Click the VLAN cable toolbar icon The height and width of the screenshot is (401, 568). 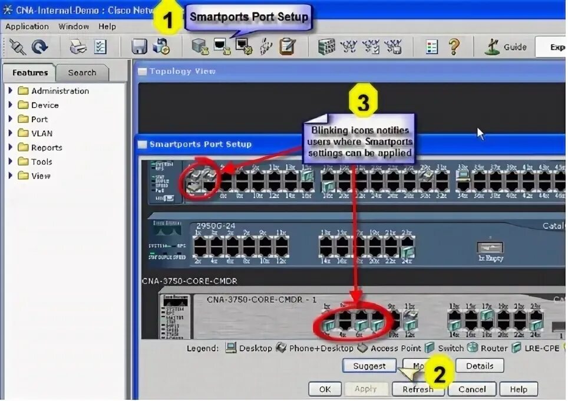266,47
